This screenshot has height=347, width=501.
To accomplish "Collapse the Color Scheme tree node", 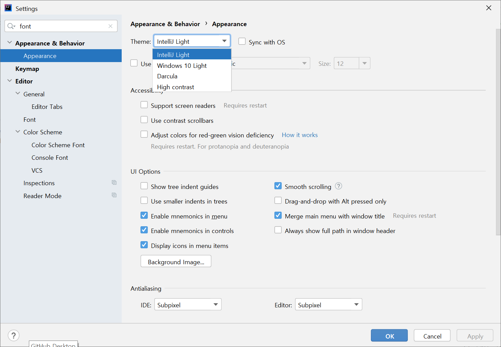I will 18,132.
